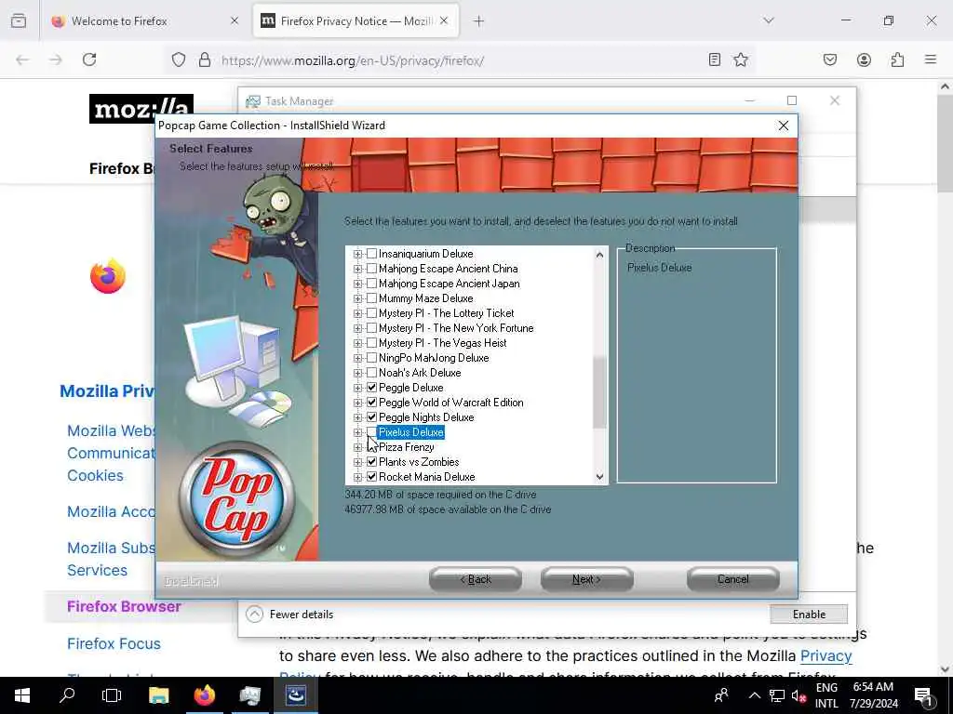Expand Insaniquarium Deluxe tree node
The image size is (953, 714).
pos(358,254)
